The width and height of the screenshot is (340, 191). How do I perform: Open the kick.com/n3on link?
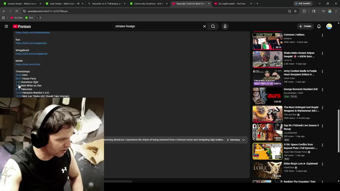(x=28, y=64)
